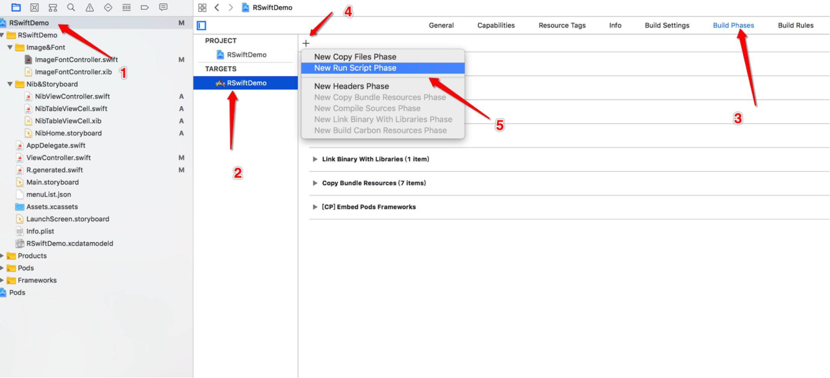The height and width of the screenshot is (378, 830).
Task: Collapse the Image&Font folder
Action: [x=10, y=47]
